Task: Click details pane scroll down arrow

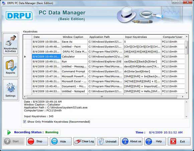Action: (x=186, y=117)
